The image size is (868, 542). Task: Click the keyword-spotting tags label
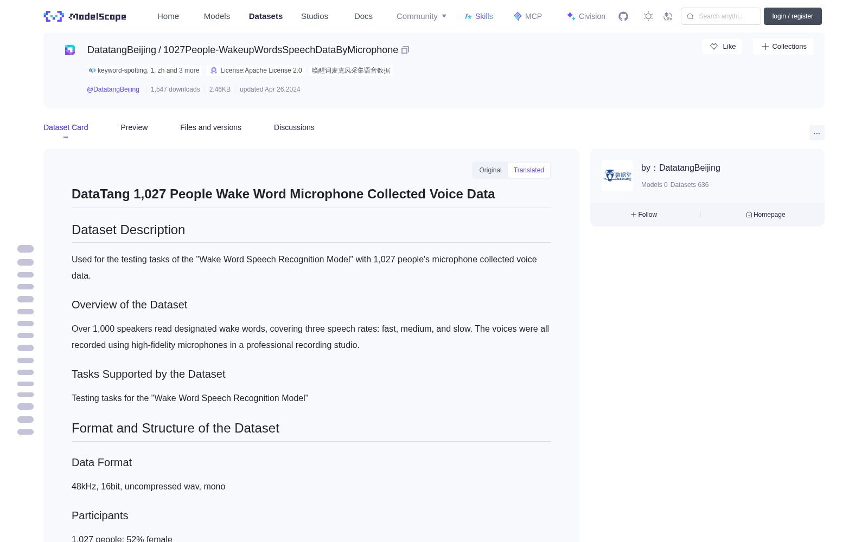tap(144, 70)
